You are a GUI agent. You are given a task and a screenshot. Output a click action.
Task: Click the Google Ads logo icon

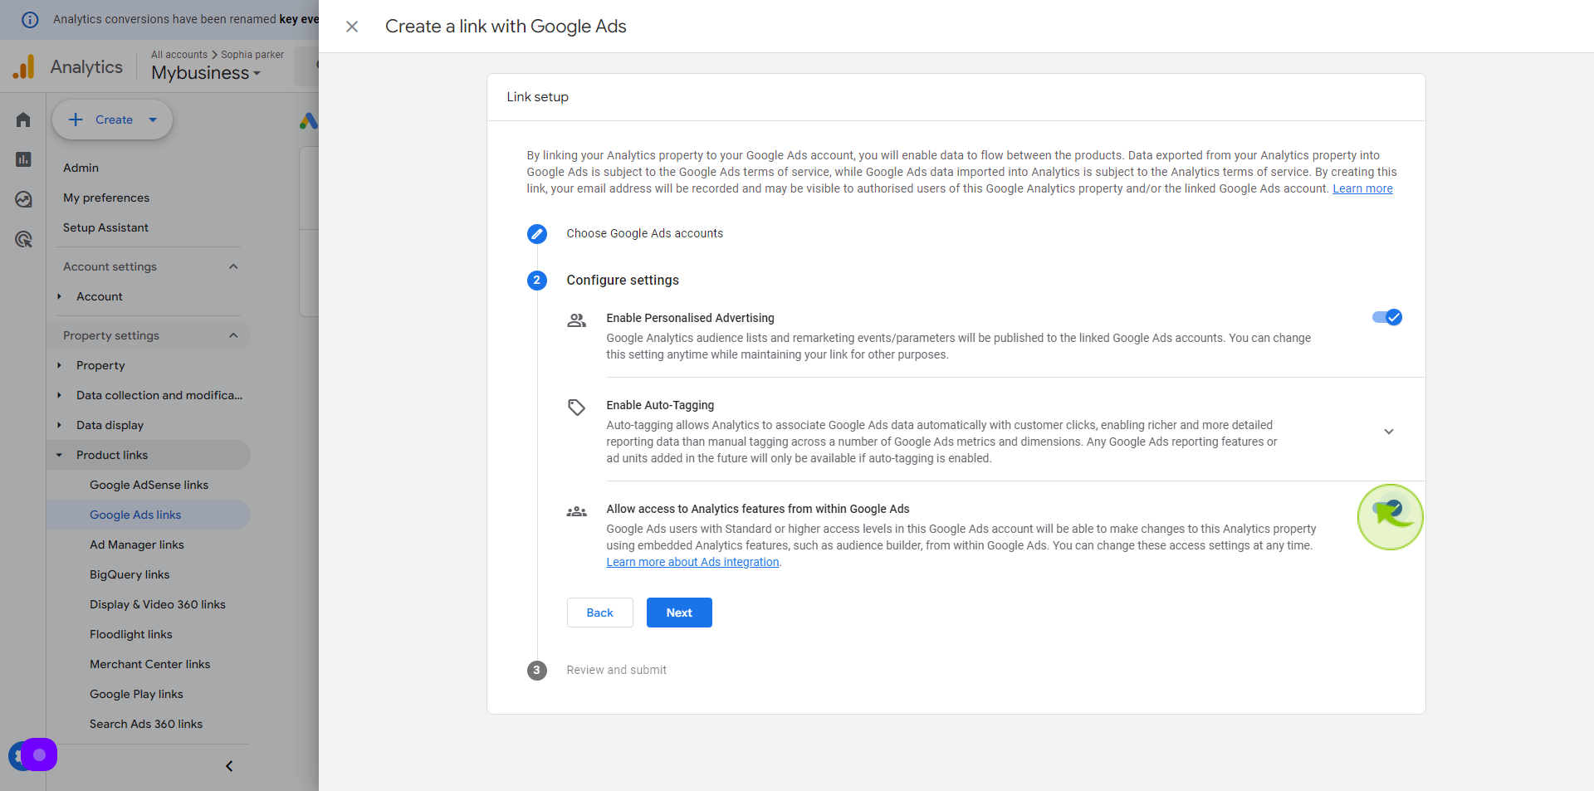(308, 120)
